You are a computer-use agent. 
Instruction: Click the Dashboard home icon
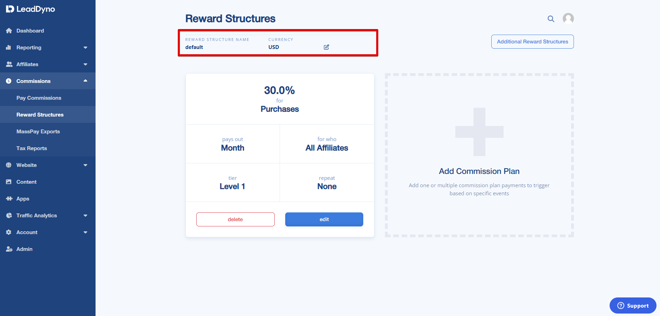point(9,31)
